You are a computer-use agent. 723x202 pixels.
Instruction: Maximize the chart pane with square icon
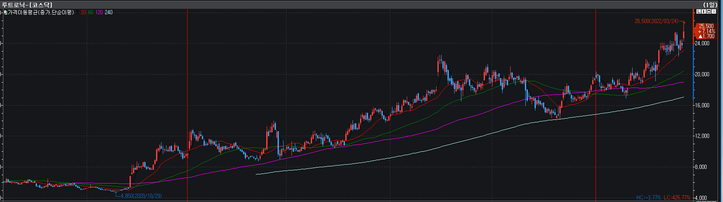pyautogui.click(x=709, y=12)
